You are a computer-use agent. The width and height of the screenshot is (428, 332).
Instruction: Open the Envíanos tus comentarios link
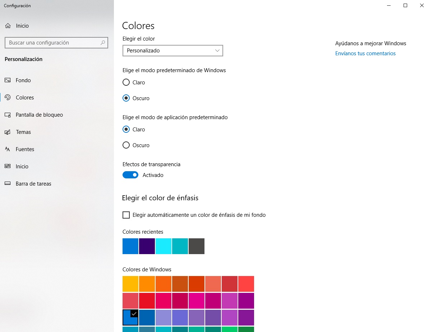365,53
